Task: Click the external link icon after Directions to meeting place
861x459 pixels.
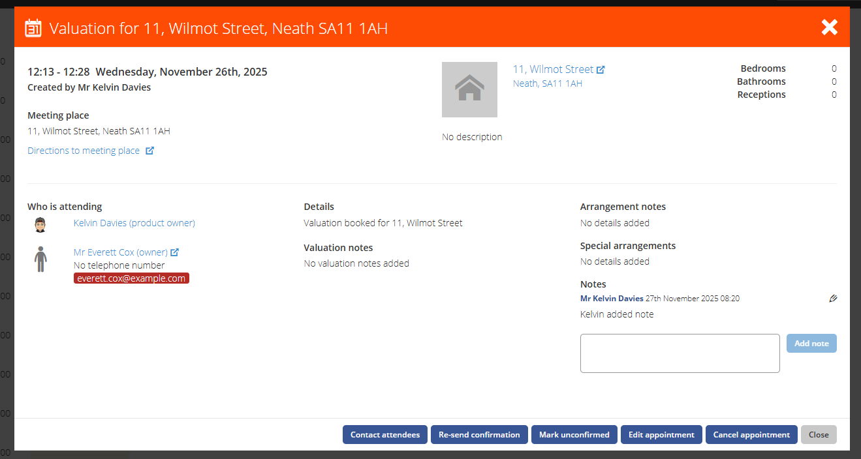Action: pos(151,150)
